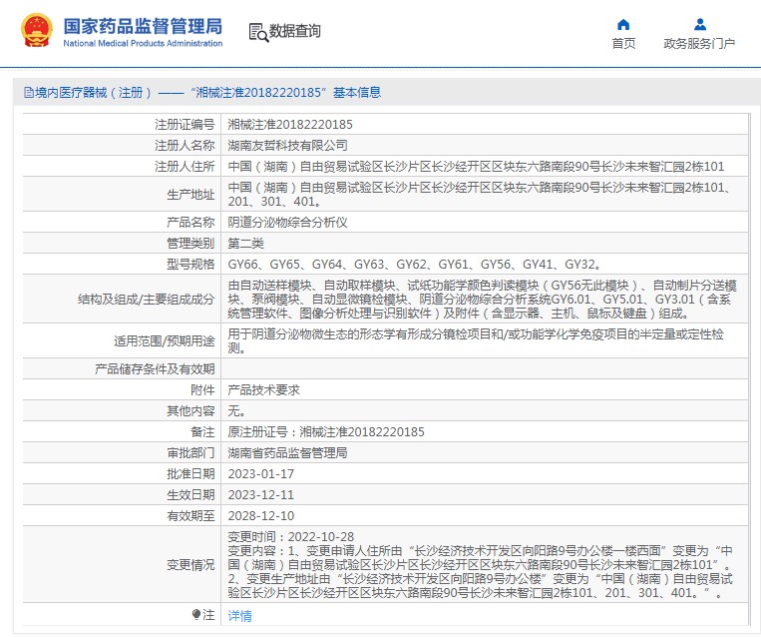Viewport: 761px width, 637px height.
Task: Click the national emblem logo
Action: click(x=36, y=31)
